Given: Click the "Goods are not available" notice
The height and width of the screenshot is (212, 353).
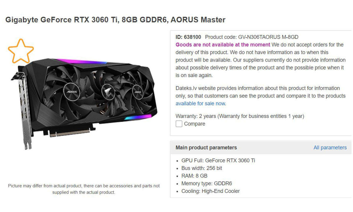Looking at the screenshot, I should [223, 45].
